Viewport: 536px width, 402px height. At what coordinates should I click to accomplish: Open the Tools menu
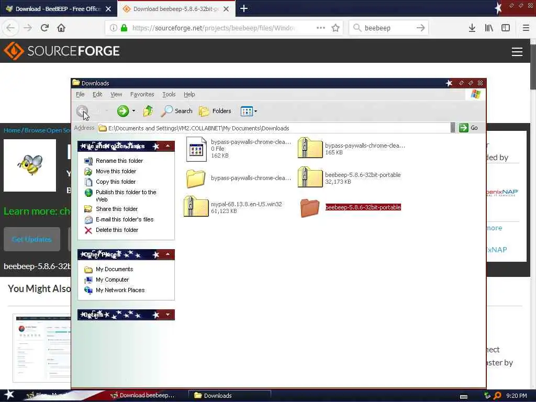(169, 94)
